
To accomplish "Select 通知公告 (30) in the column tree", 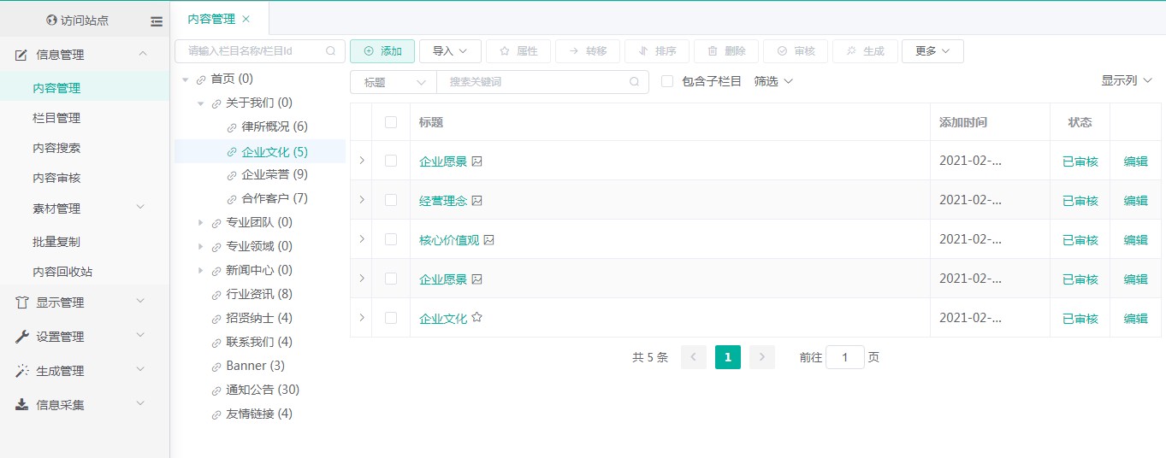I will [x=262, y=390].
